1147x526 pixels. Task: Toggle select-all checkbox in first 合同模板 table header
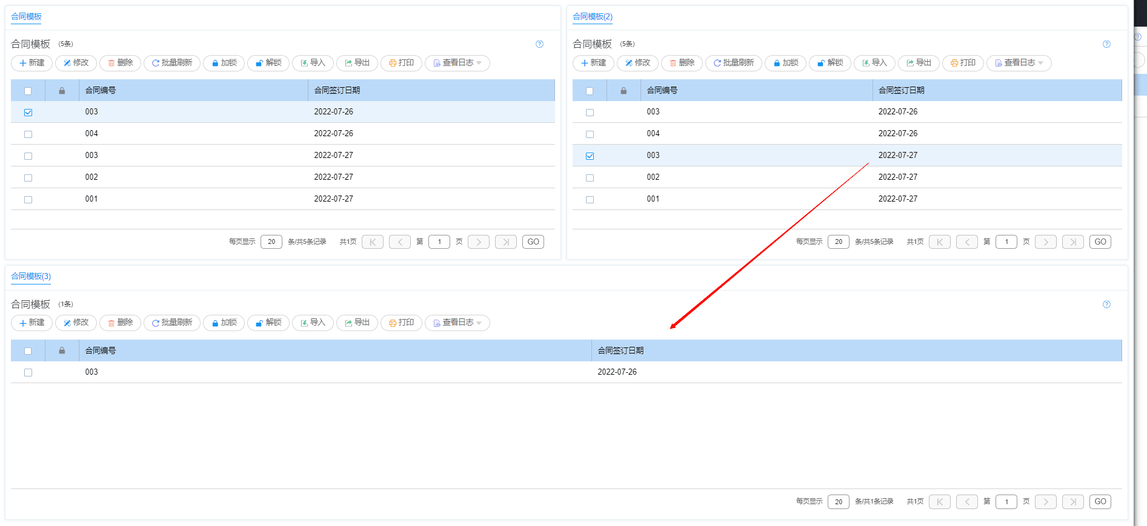coord(28,91)
